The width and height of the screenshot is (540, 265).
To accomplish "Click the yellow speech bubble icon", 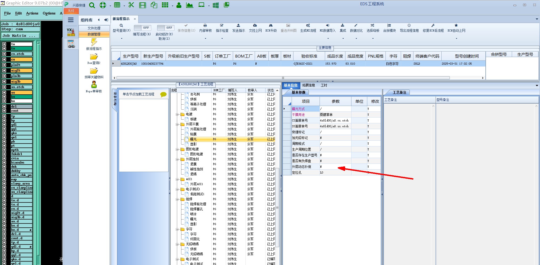I will 163,94.
